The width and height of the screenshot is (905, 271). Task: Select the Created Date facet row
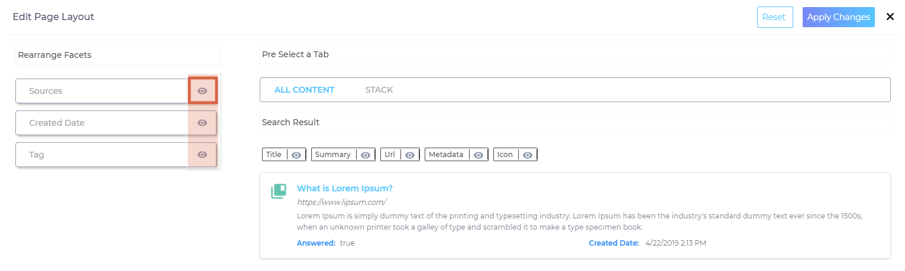[102, 123]
